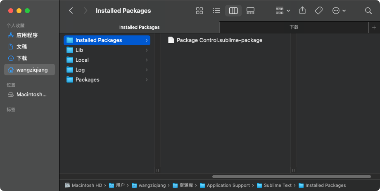The height and width of the screenshot is (191, 380).
Task: Click the tag icon in toolbar
Action: point(319,11)
